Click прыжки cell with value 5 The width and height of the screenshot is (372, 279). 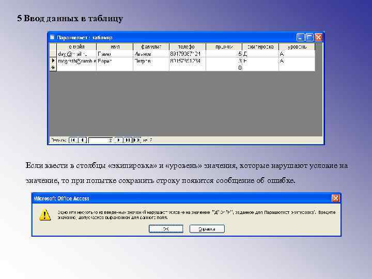pyautogui.click(x=224, y=54)
